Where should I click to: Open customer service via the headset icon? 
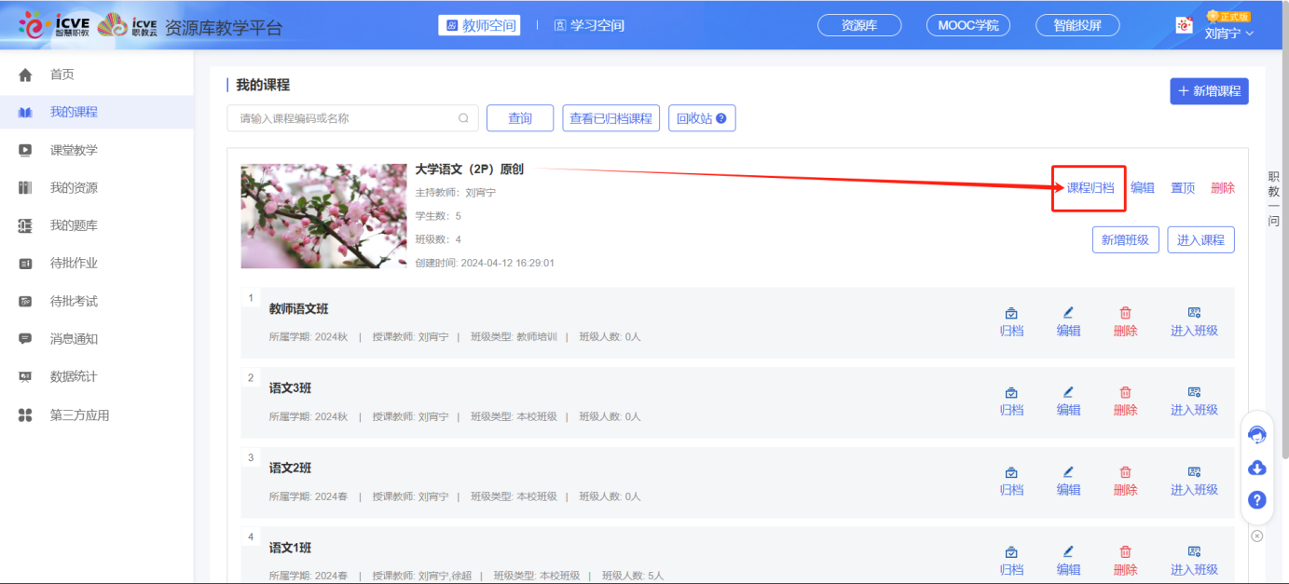coord(1256,433)
